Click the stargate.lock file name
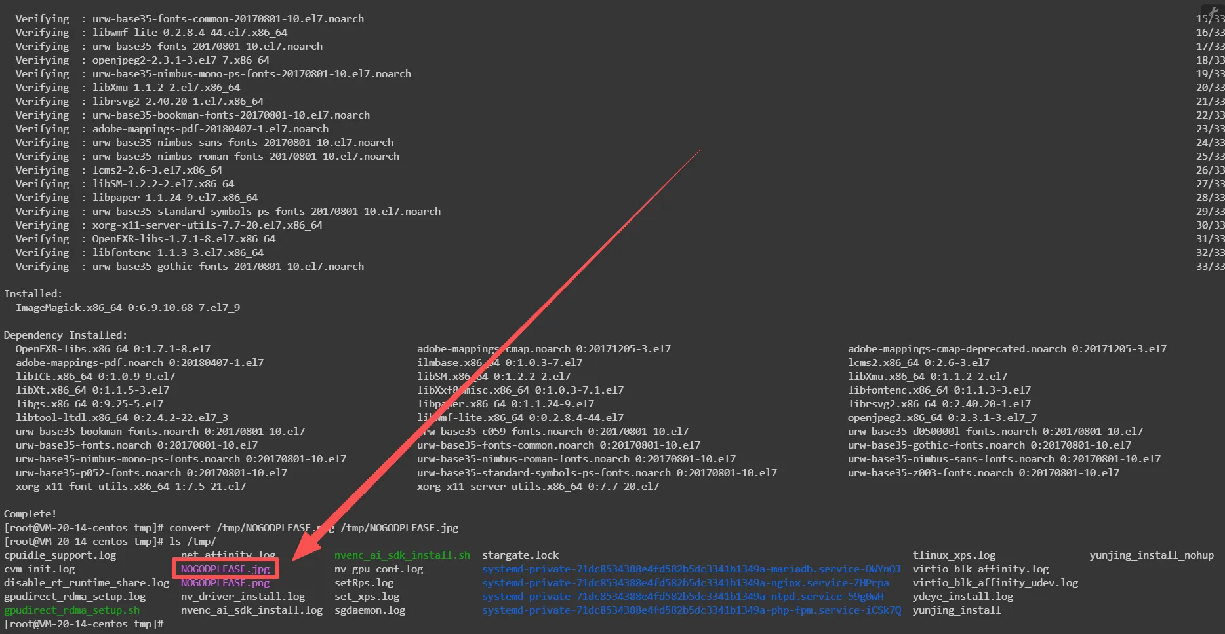 pyautogui.click(x=520, y=555)
